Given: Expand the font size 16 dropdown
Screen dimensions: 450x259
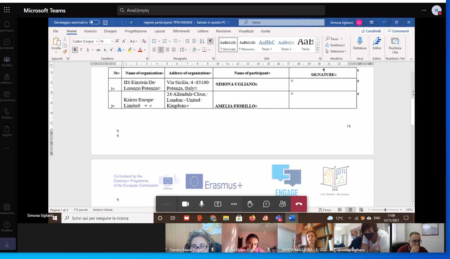Looking at the screenshot, I should 112,41.
